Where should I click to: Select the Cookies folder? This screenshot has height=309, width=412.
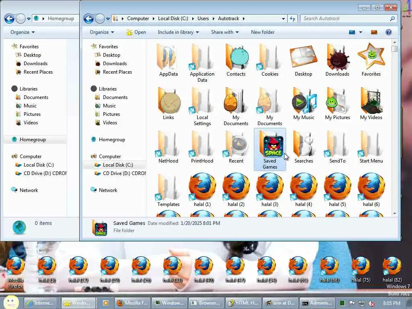tap(270, 60)
